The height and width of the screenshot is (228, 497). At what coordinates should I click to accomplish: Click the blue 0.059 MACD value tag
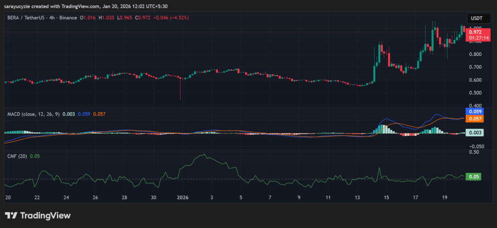473,111
